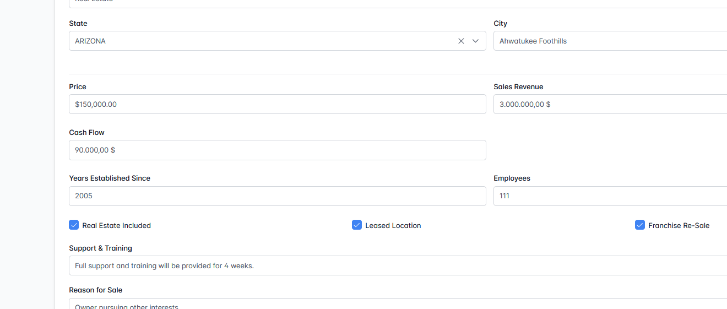Toggle the Leased Location checkbox
Image resolution: width=727 pixels, height=309 pixels.
(x=357, y=225)
